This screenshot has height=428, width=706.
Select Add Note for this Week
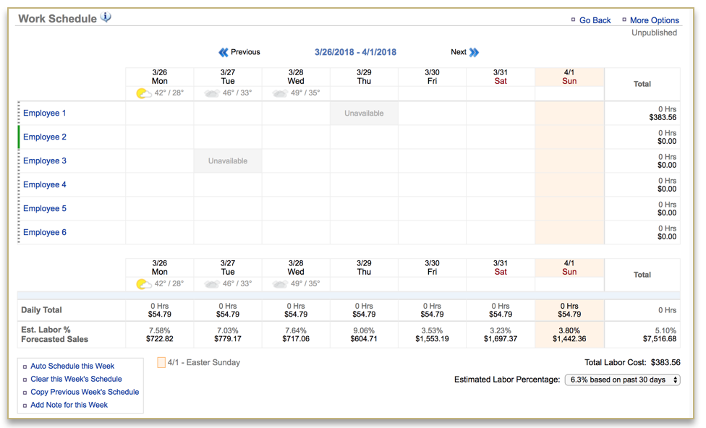69,405
